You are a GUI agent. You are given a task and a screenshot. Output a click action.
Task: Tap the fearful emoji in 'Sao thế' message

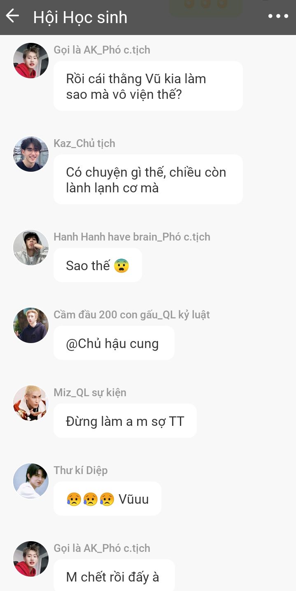pyautogui.click(x=121, y=266)
